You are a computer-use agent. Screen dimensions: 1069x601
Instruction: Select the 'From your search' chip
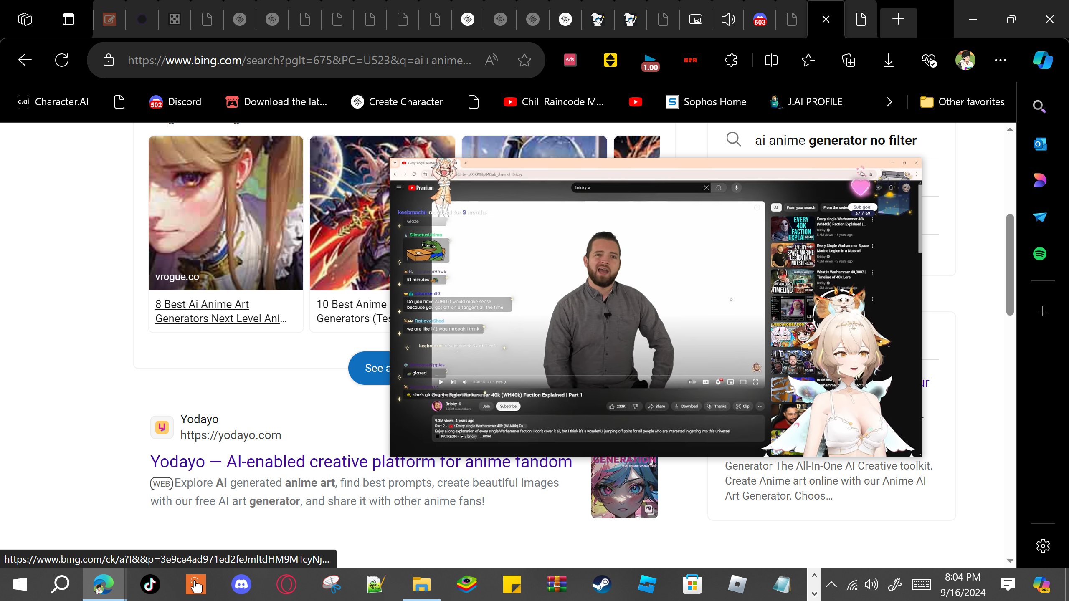tap(801, 207)
